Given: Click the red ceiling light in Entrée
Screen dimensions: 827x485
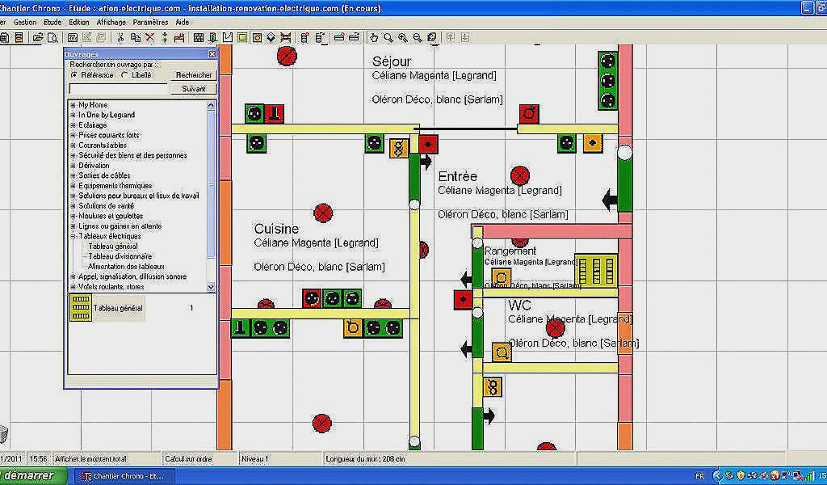Looking at the screenshot, I should tap(519, 175).
